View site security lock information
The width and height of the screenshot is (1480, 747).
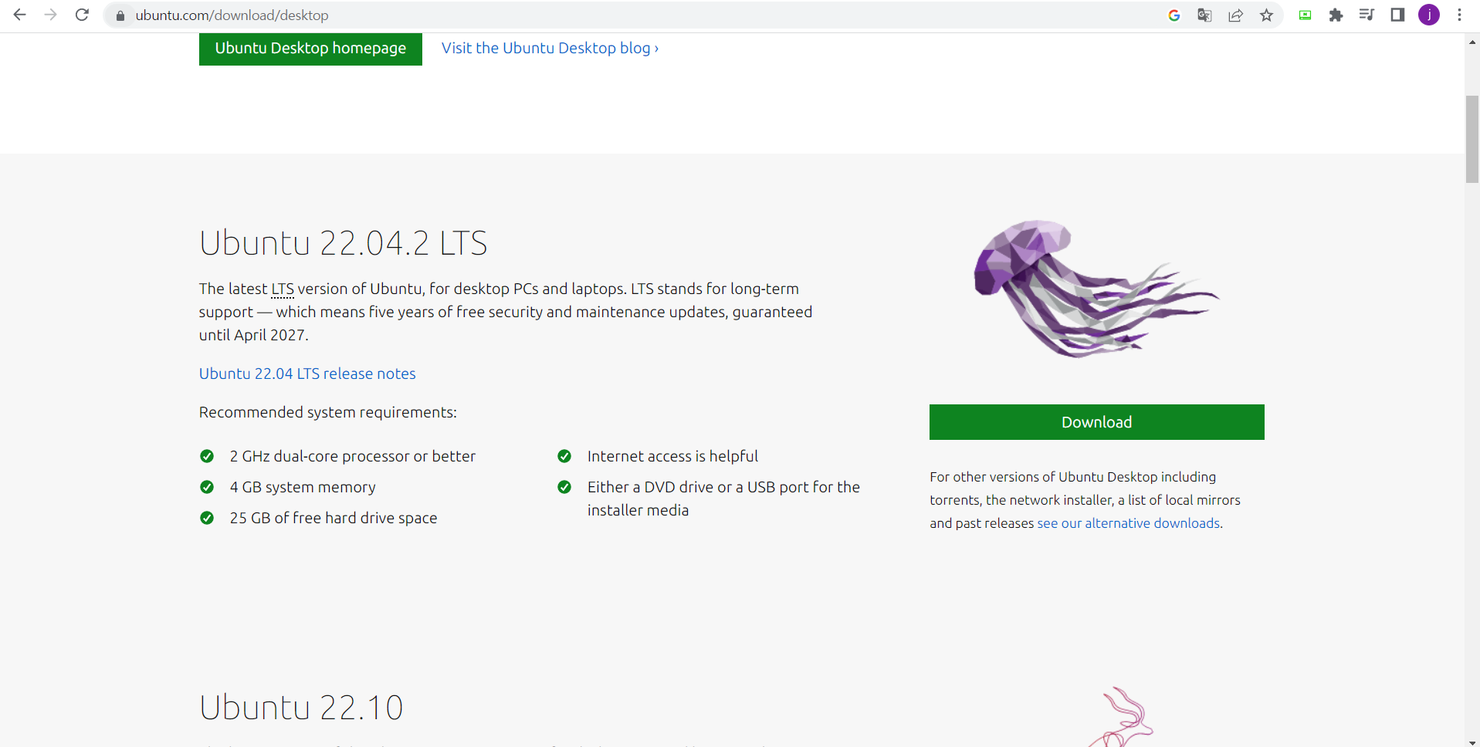pyautogui.click(x=120, y=15)
